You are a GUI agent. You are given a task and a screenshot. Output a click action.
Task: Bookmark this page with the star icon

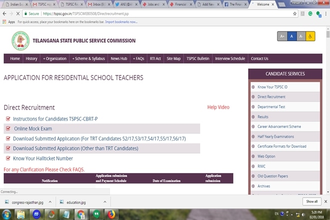tap(295, 14)
